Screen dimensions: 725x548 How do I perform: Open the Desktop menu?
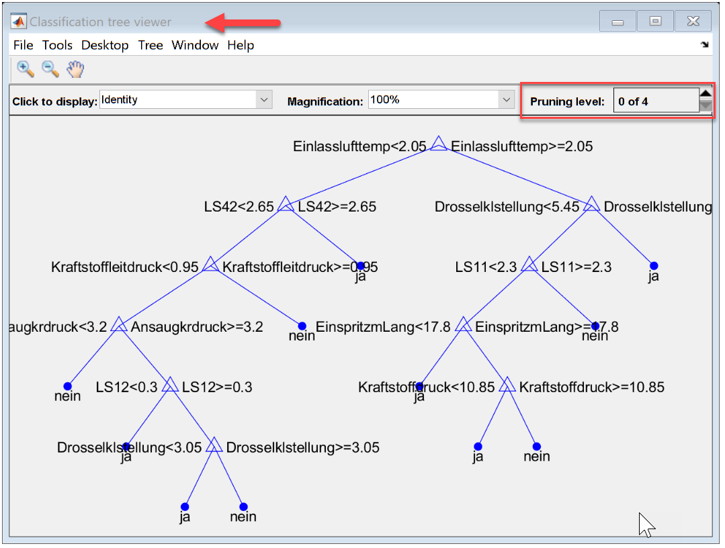[x=105, y=45]
